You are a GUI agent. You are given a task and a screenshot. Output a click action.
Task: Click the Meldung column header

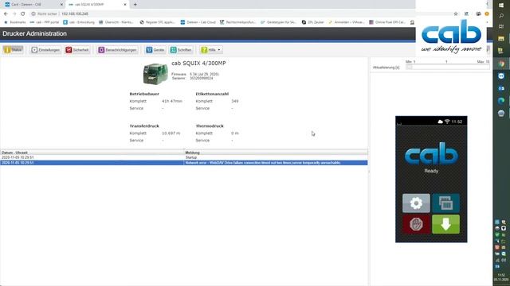(x=276, y=153)
